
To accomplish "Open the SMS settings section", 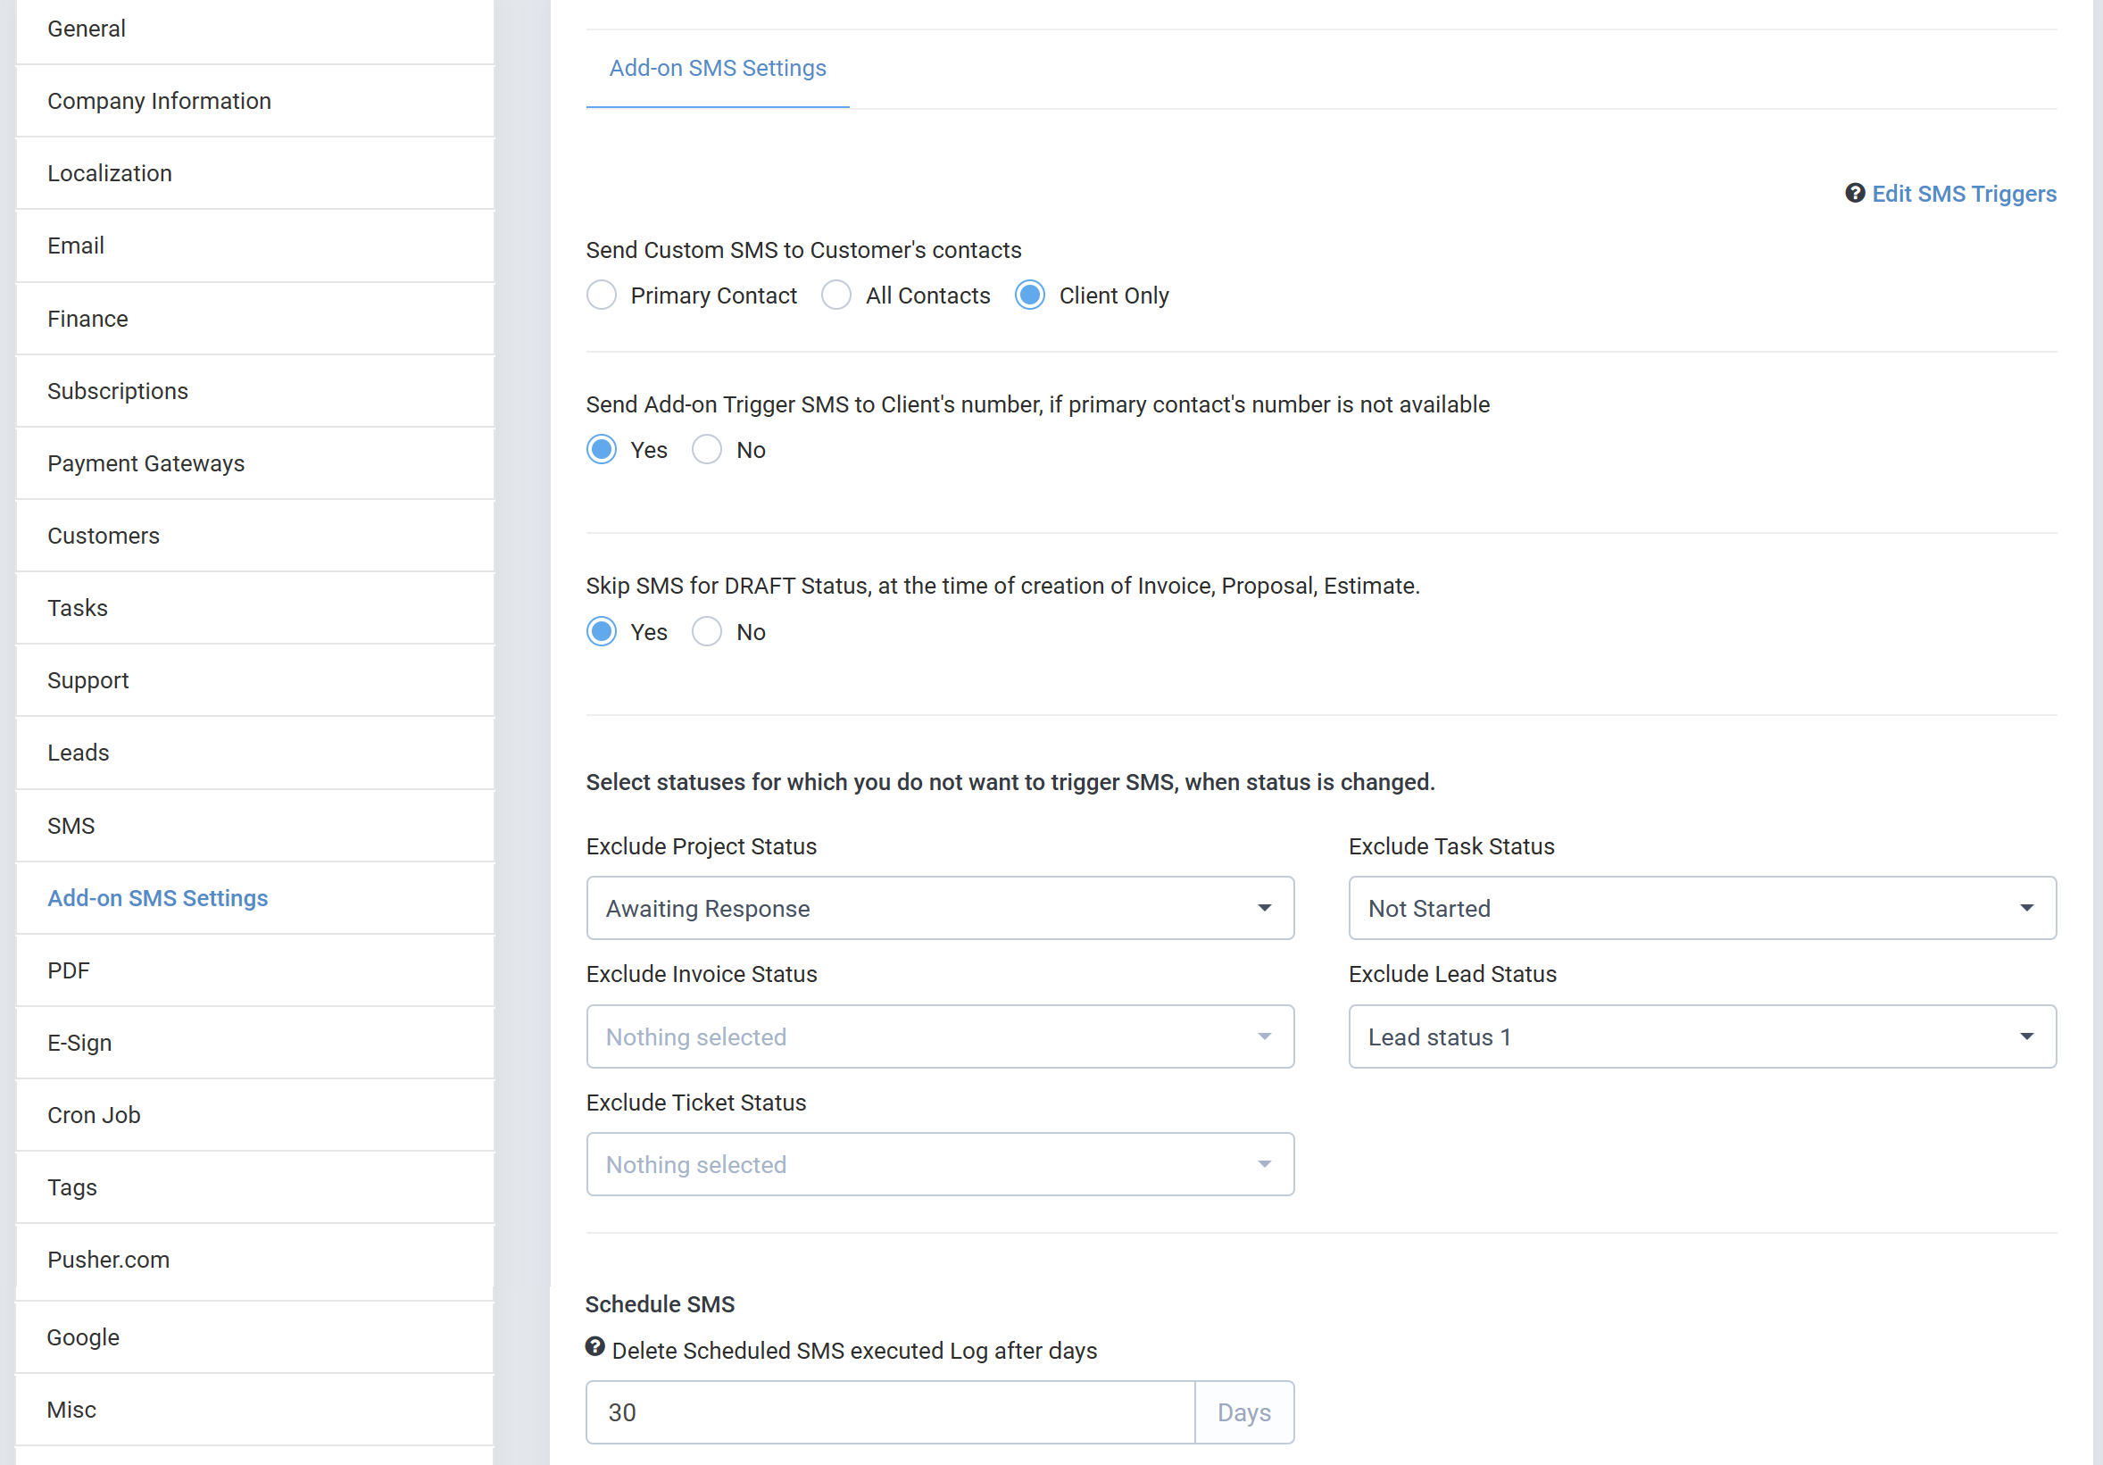I will coord(71,826).
